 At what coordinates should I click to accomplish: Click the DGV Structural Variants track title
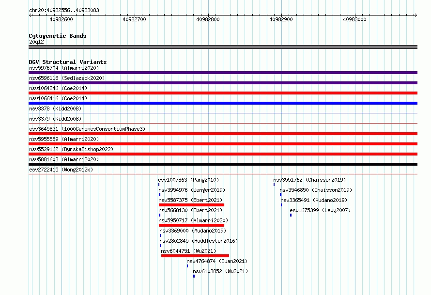tap(68, 62)
